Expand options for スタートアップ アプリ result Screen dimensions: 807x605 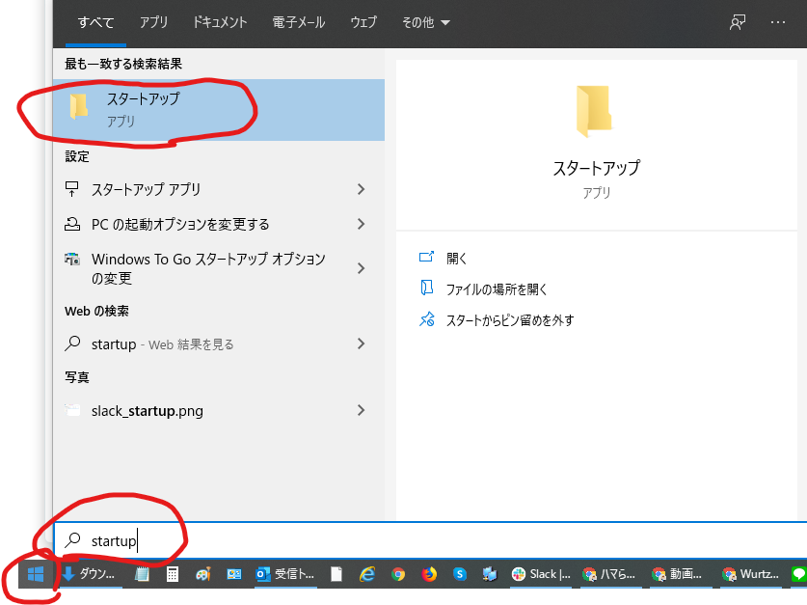[x=361, y=189]
